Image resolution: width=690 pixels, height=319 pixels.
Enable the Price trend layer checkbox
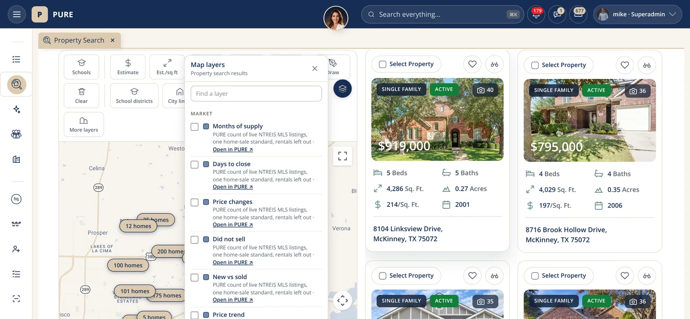(x=195, y=315)
